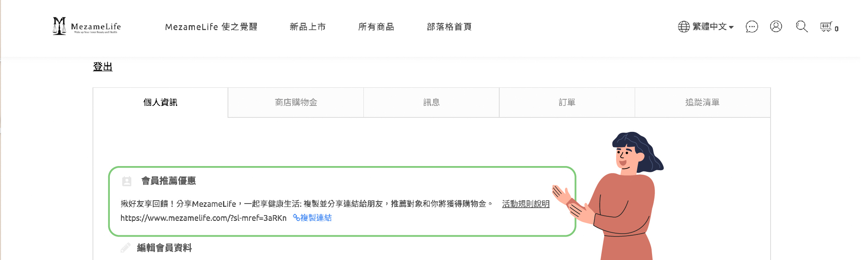
Task: Click the 複製連結 copy link
Action: click(x=316, y=218)
